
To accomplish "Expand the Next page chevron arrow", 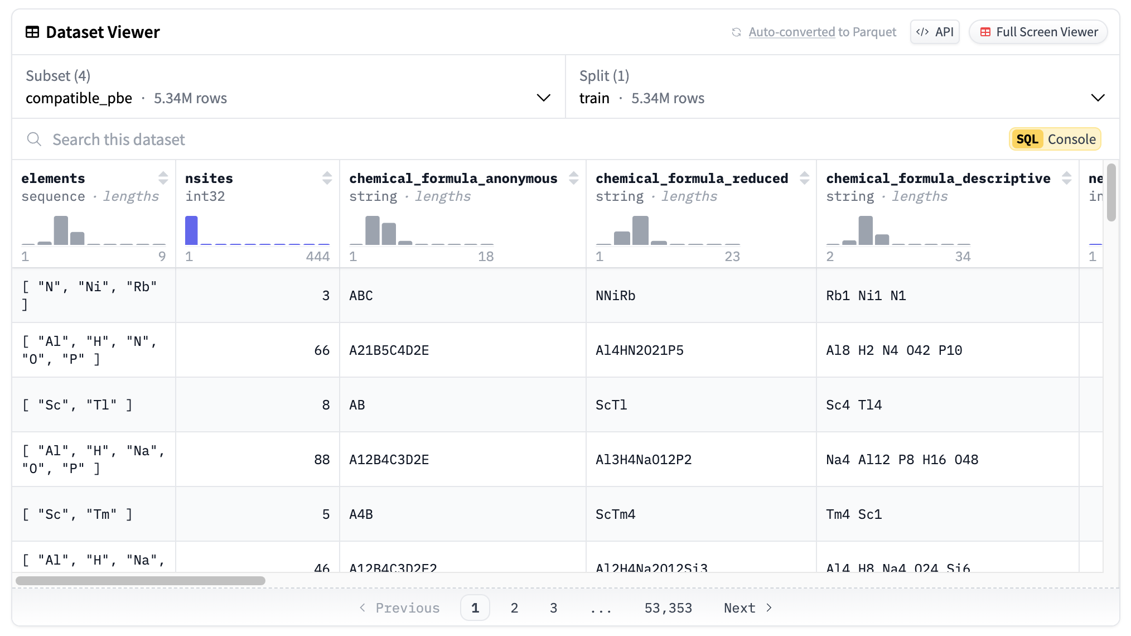I will pos(768,608).
